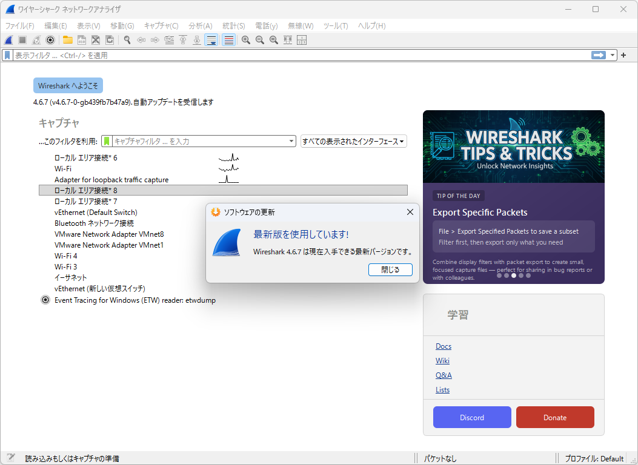638x465 pixels.
Task: Select the Wi-Fi interface row
Action: tap(223, 169)
